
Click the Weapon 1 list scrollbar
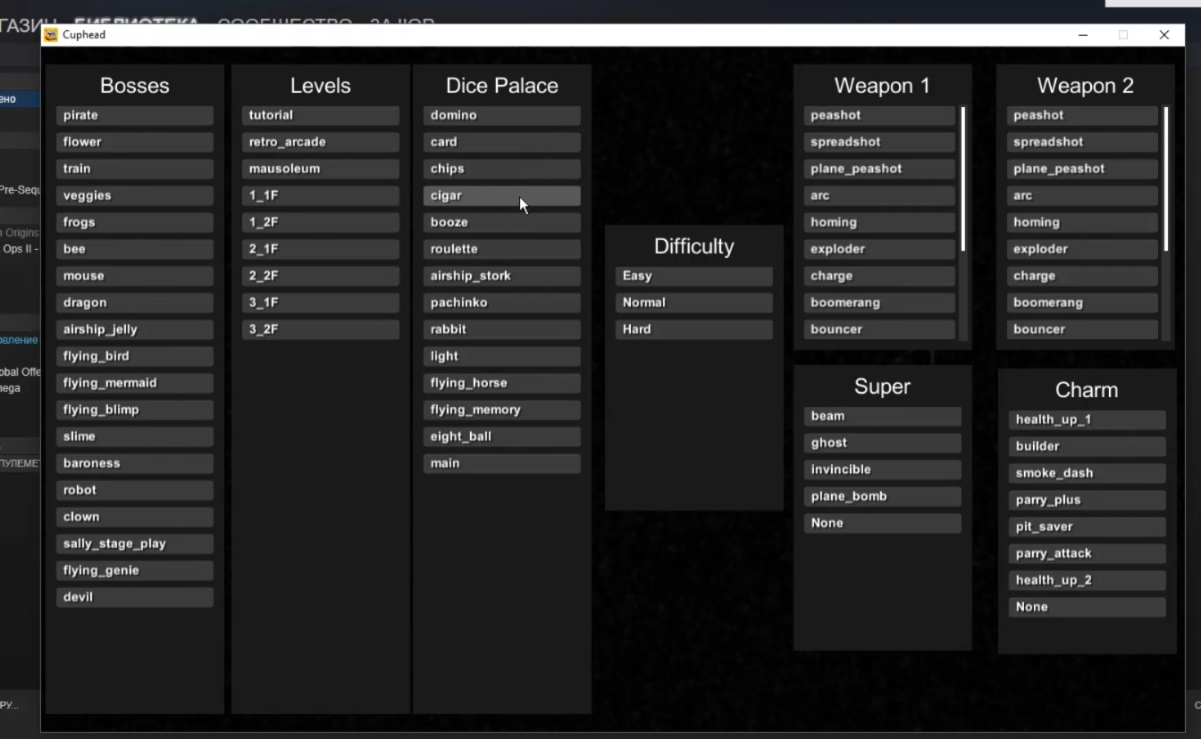pos(963,179)
